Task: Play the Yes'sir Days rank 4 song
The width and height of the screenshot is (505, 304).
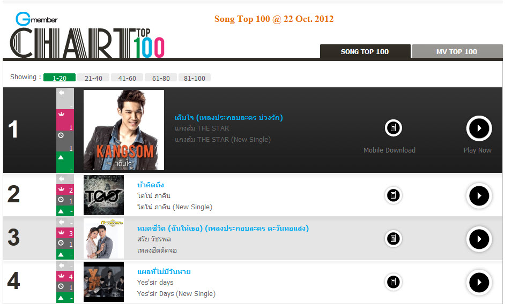Action: [x=479, y=283]
